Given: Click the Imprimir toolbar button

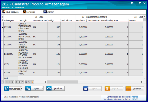Looking at the screenshot, I should (x=49, y=12).
